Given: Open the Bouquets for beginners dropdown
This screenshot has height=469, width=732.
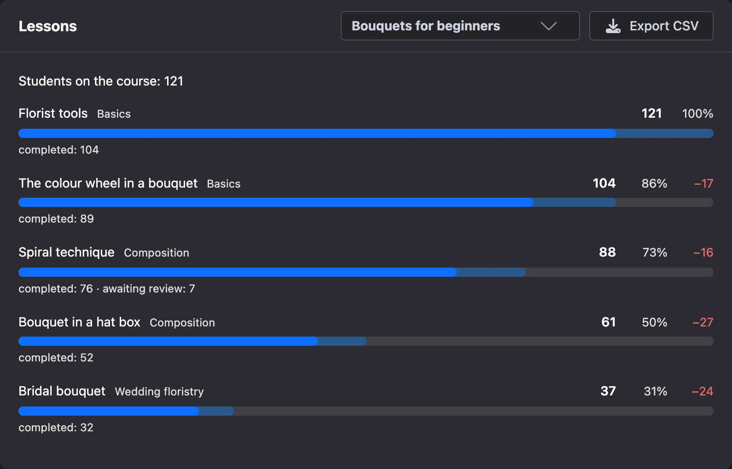Looking at the screenshot, I should click(460, 26).
